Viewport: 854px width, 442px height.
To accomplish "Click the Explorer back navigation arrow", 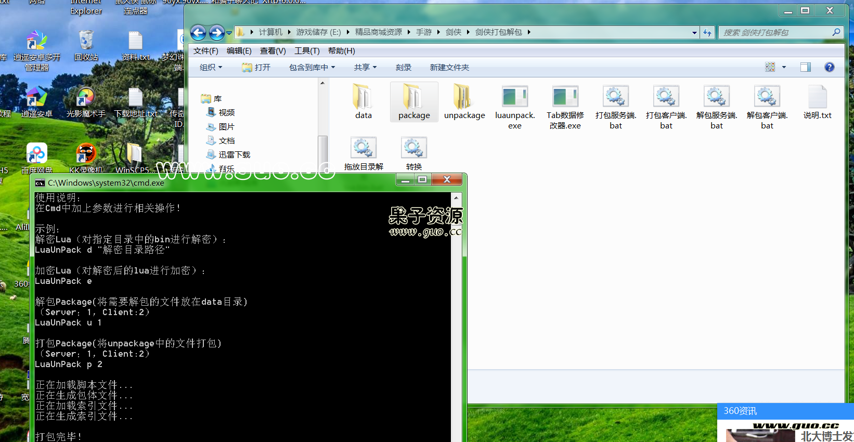I will (198, 33).
